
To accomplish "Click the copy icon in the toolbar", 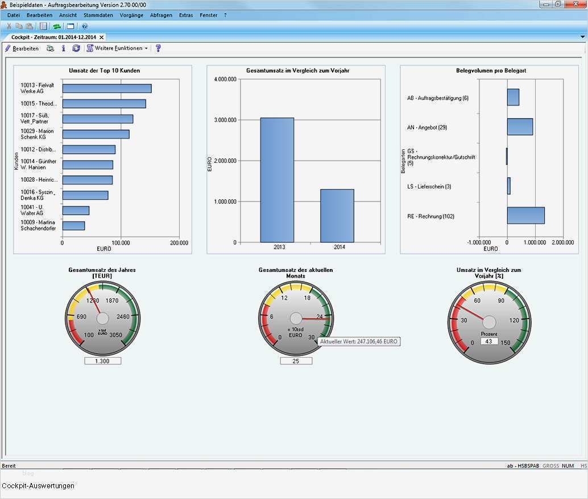I will [19, 26].
